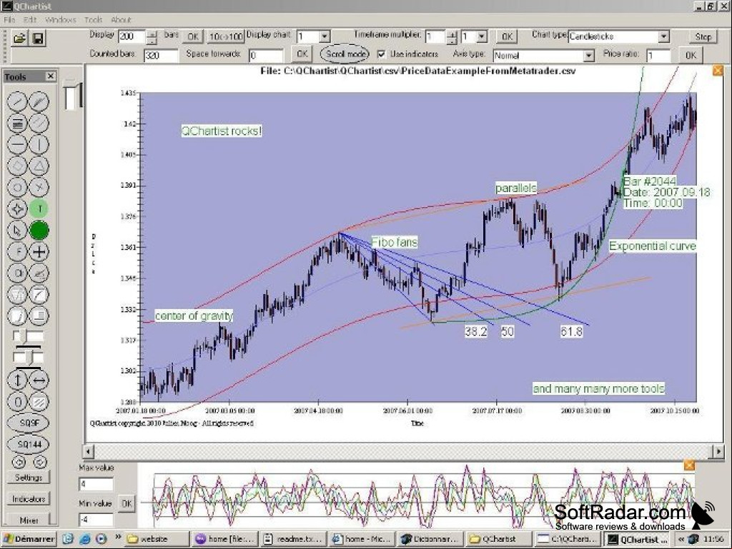The width and height of the screenshot is (732, 549).
Task: Select the circle shape tool
Action: (17, 187)
